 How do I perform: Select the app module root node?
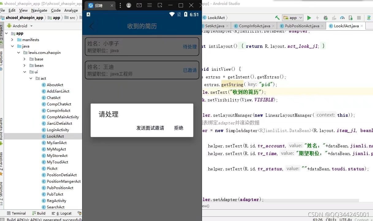[17, 33]
